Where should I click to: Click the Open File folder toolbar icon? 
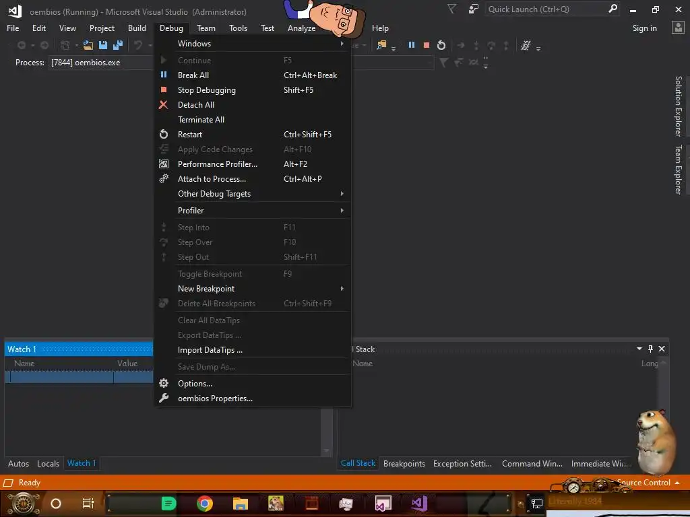click(x=88, y=45)
